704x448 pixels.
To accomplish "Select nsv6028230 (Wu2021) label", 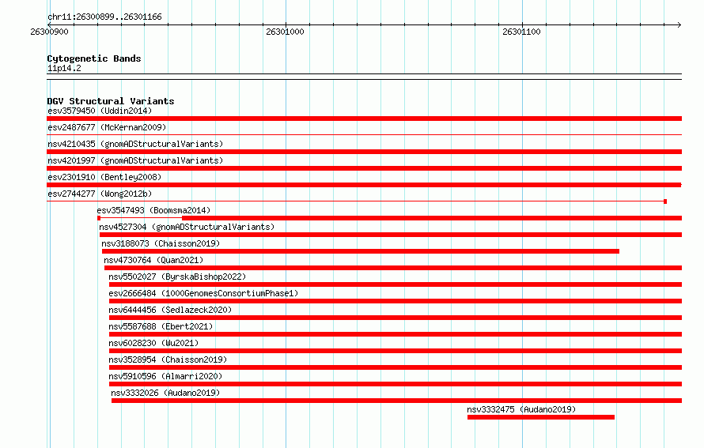I will coord(153,343).
